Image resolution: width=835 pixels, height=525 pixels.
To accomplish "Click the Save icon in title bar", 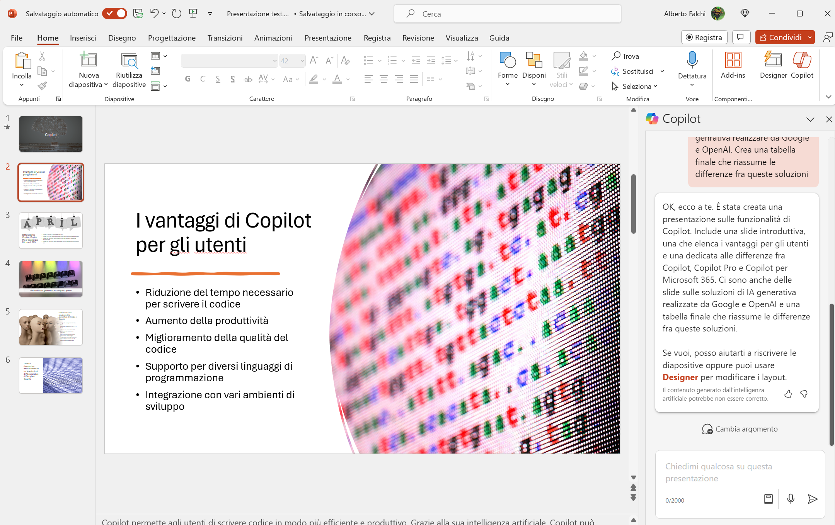I will 138,14.
